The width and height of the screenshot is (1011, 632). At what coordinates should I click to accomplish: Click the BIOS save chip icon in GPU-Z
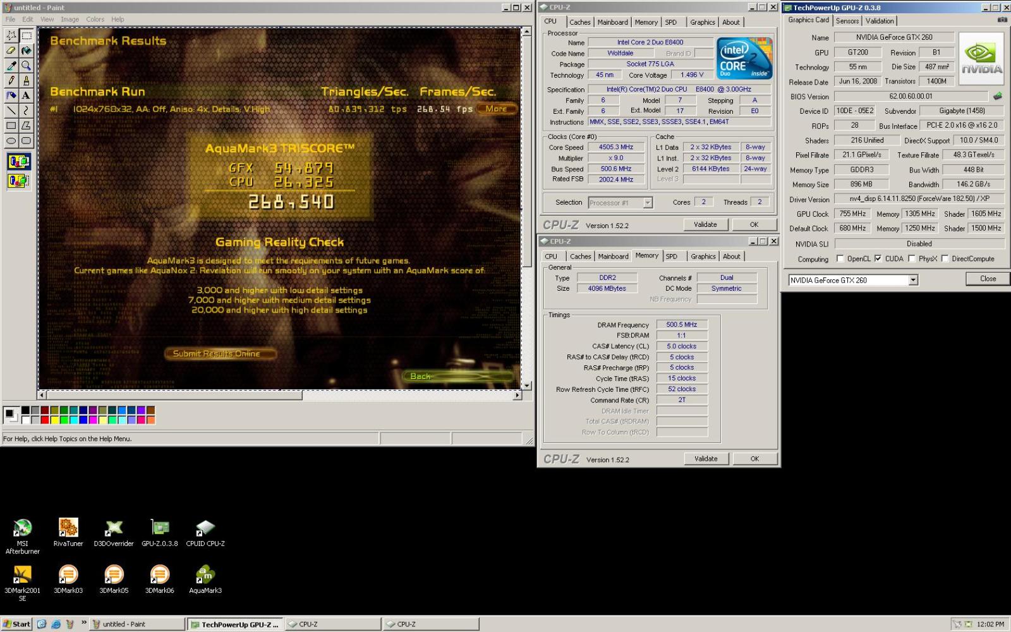[x=998, y=97]
